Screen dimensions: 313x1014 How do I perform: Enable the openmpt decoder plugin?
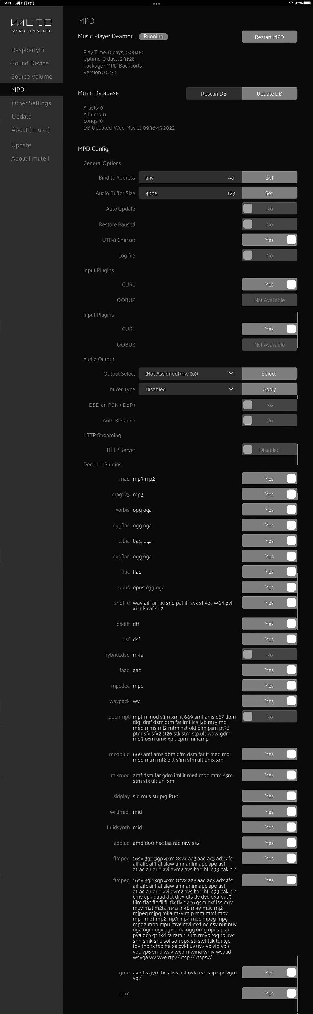pos(269,716)
